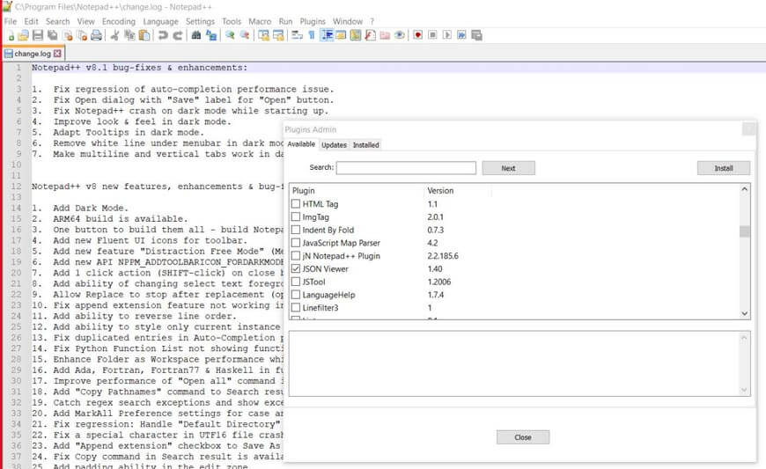Cut selection with the scissors icon
The width and height of the screenshot is (766, 469).
[114, 35]
